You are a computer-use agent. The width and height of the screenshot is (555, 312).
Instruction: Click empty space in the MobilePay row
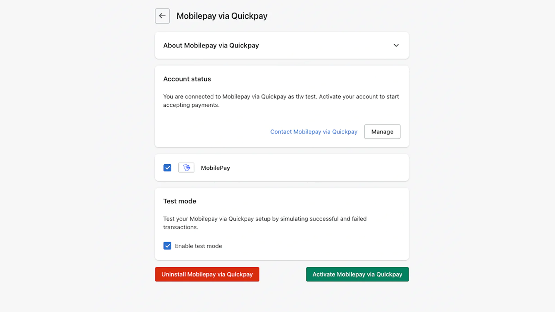coord(312,168)
